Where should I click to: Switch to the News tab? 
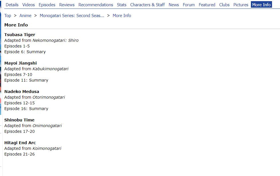(x=174, y=5)
